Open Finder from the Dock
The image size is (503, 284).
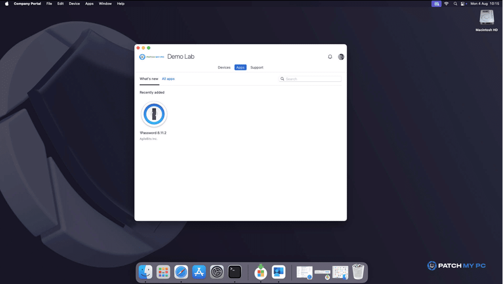tap(145, 272)
